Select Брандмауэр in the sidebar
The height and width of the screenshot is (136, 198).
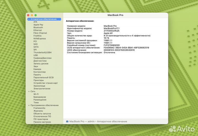[x=40, y=97]
